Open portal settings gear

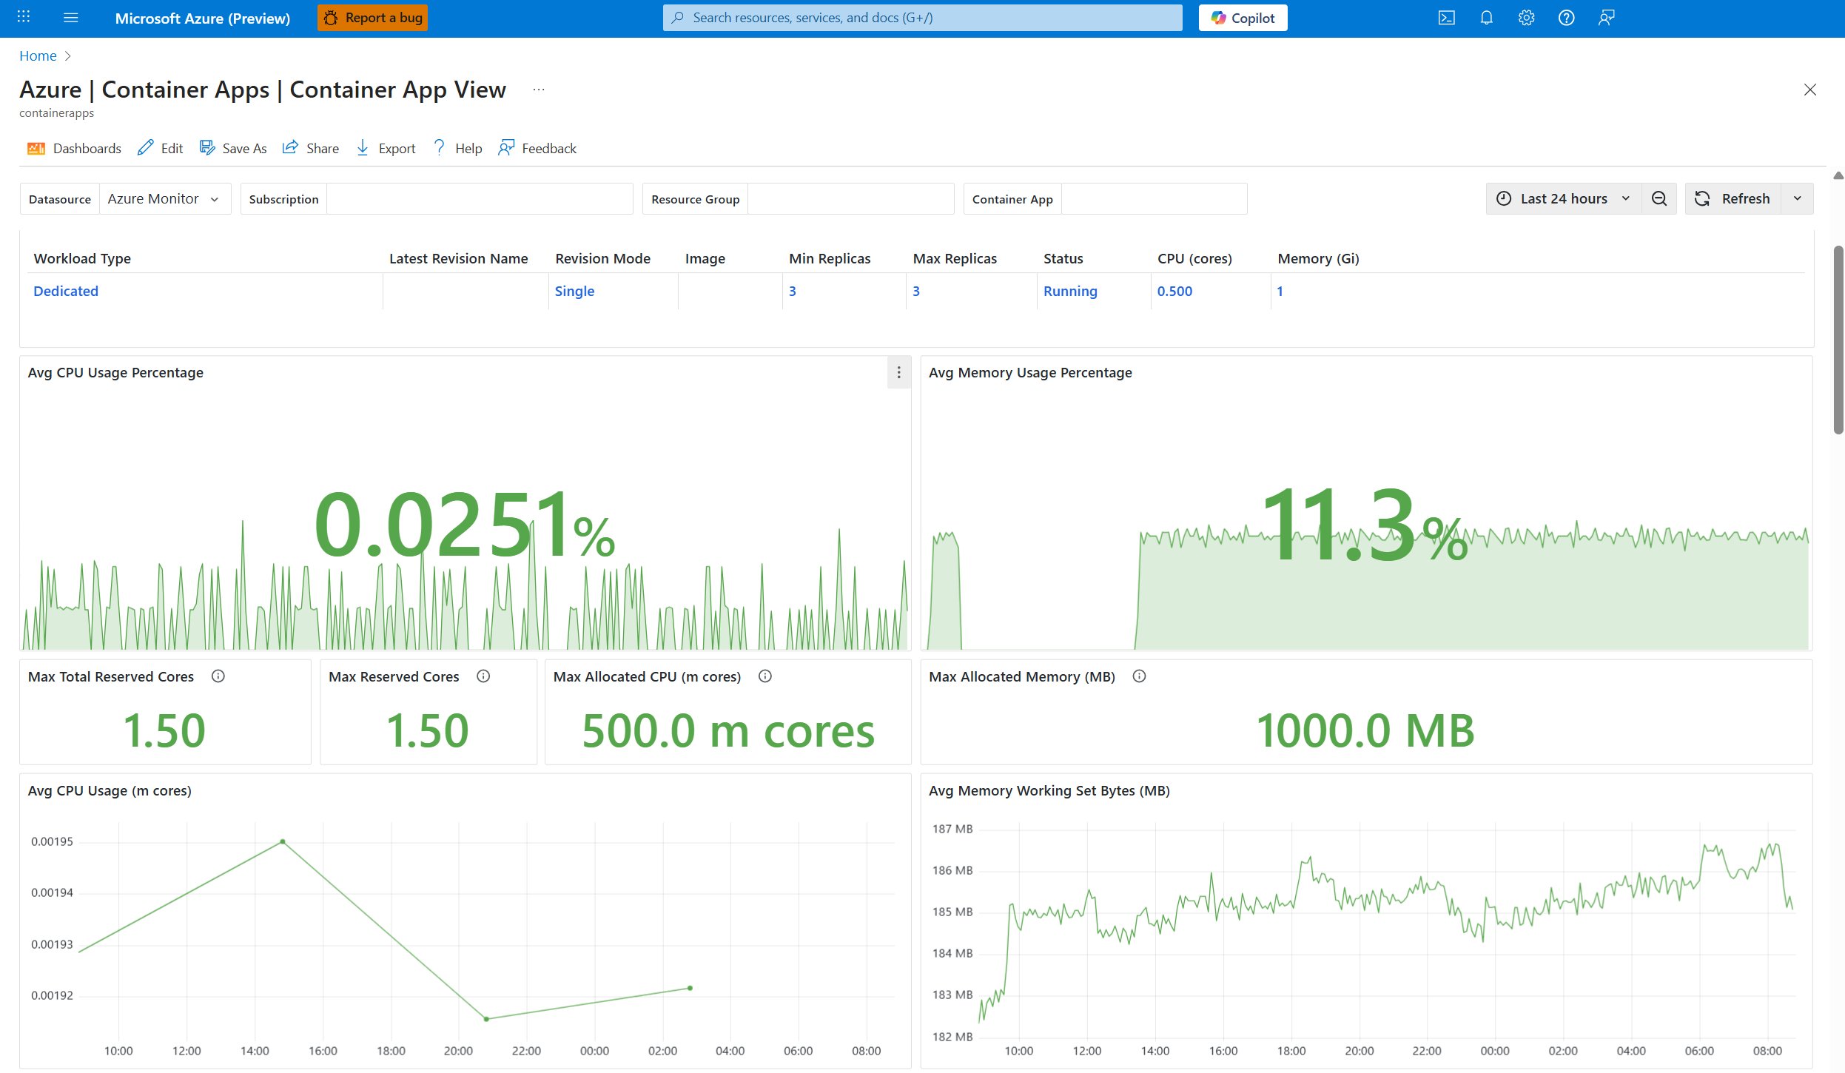tap(1526, 17)
